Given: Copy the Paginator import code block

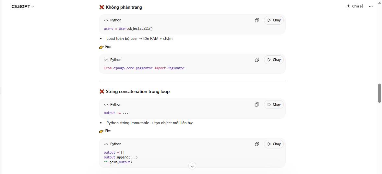Looking at the screenshot, I should point(257,60).
